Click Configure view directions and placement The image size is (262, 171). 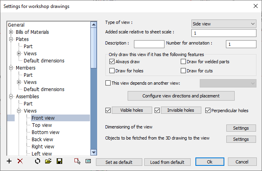[181, 96]
